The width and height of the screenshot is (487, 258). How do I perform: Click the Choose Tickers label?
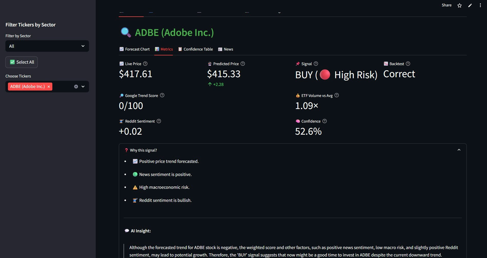(18, 76)
